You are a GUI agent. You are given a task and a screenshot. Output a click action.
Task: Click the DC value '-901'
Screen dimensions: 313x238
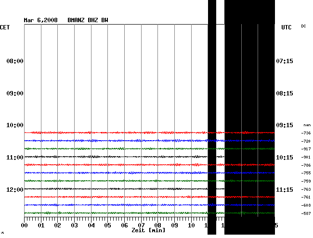(x=306, y=157)
